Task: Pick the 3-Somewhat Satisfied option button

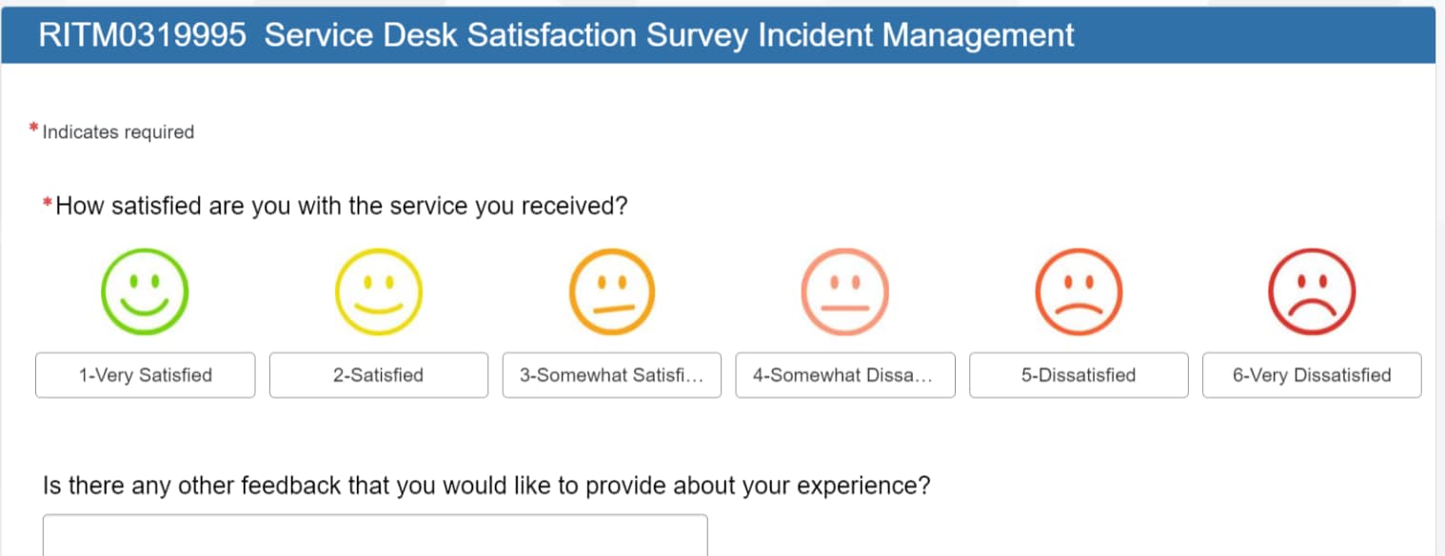Action: pos(612,375)
